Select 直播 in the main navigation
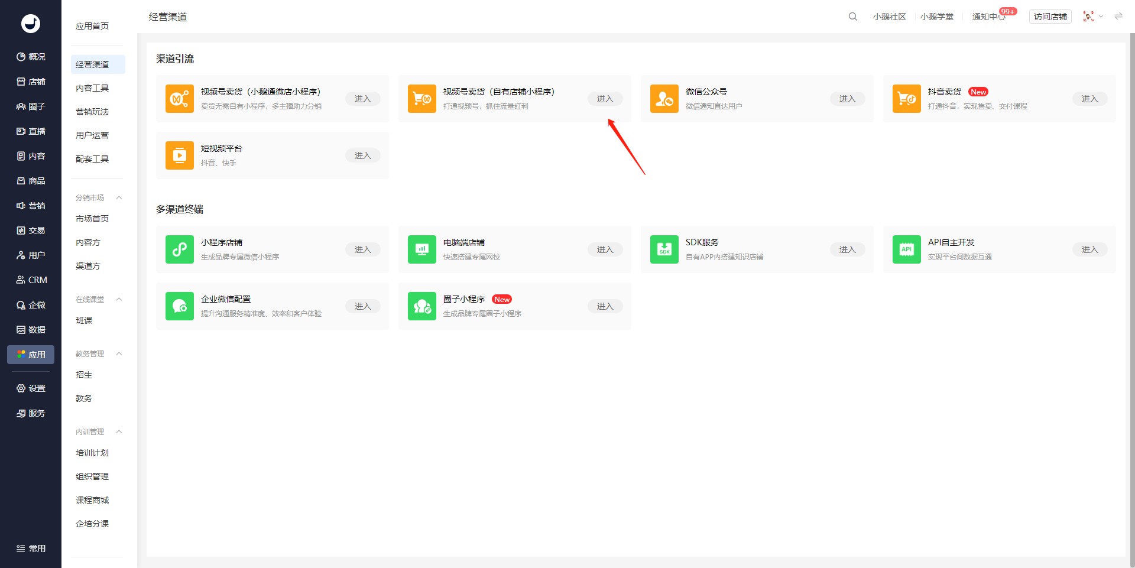 pyautogui.click(x=31, y=131)
